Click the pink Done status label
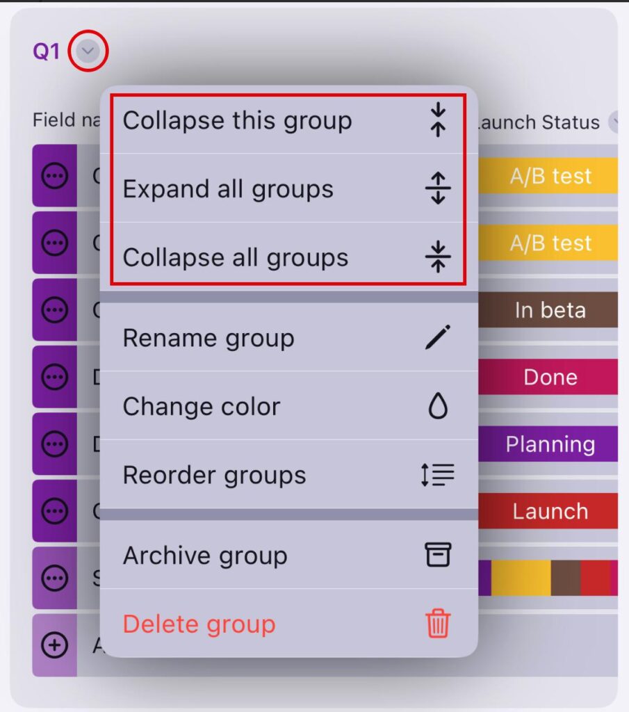This screenshot has width=629, height=712. coord(550,377)
